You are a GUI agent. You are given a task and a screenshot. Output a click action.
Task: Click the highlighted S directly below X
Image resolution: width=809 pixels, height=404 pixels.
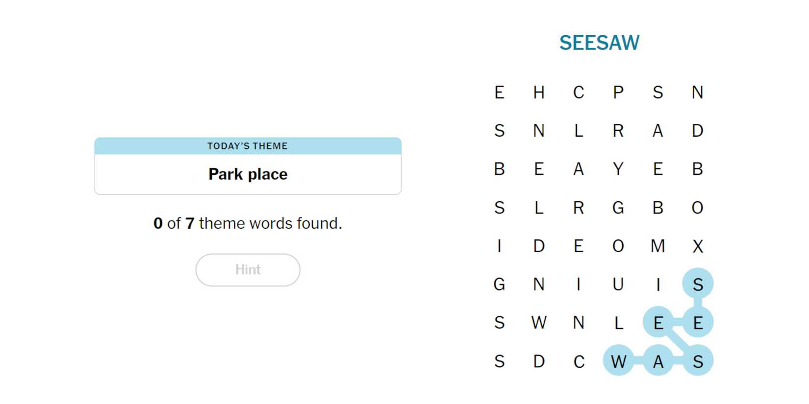[x=697, y=284]
